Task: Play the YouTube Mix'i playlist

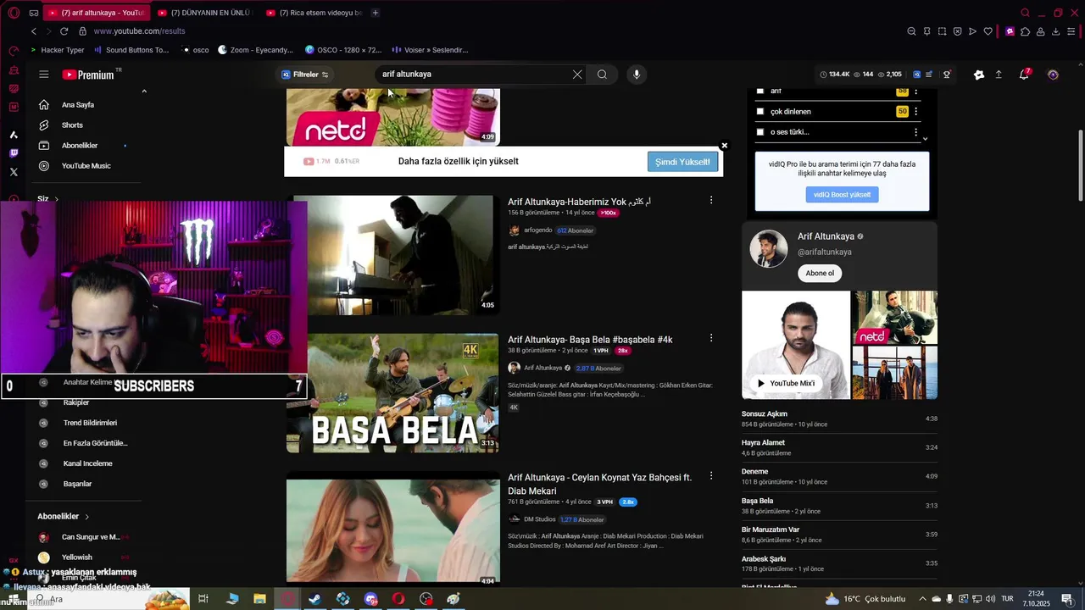Action: (x=786, y=383)
